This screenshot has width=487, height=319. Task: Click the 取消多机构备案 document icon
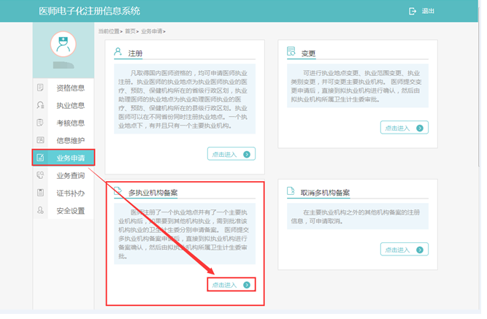291,192
